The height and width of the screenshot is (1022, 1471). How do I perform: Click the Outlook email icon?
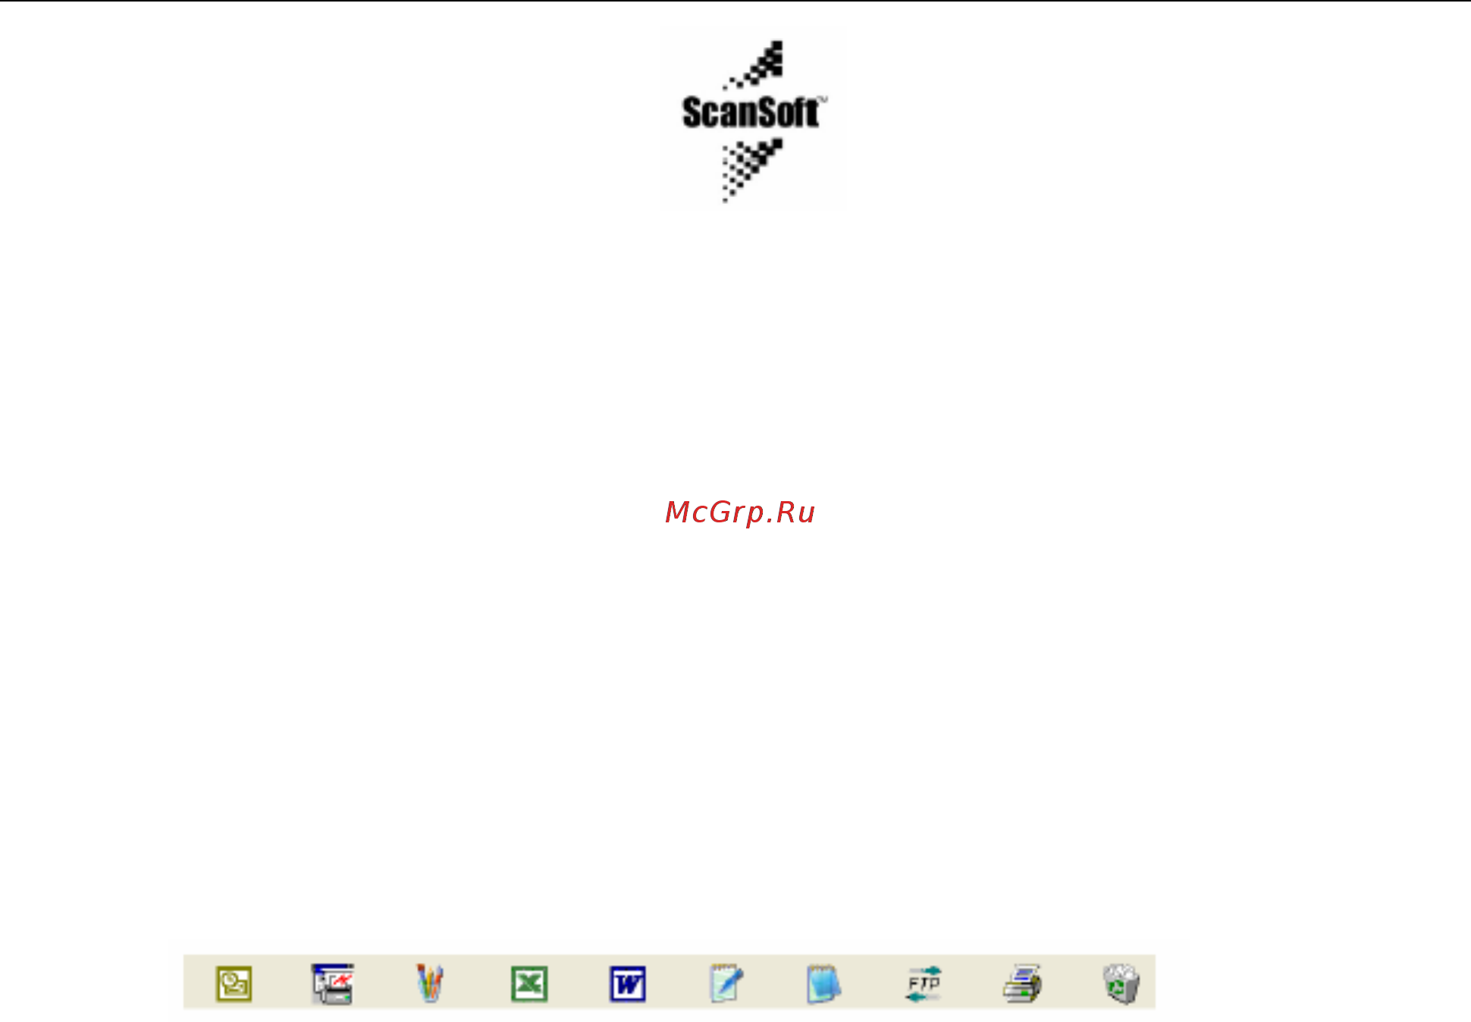(234, 984)
